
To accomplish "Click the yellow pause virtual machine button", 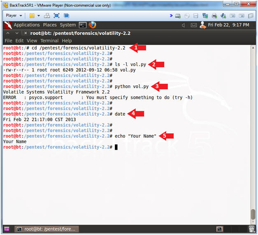I will point(32,16).
